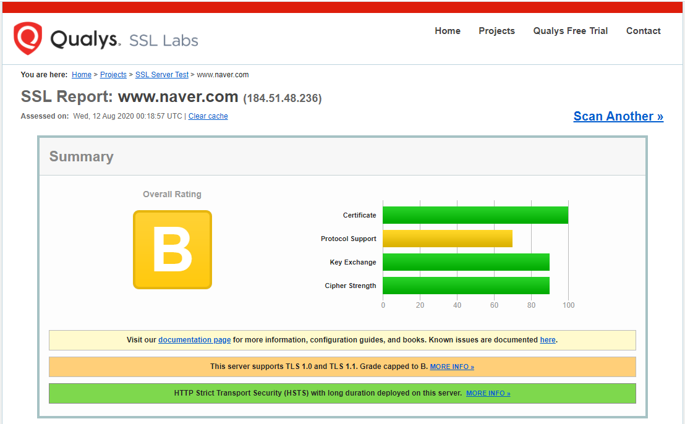
Task: Open the known issues 'here' link
Action: [x=548, y=340]
